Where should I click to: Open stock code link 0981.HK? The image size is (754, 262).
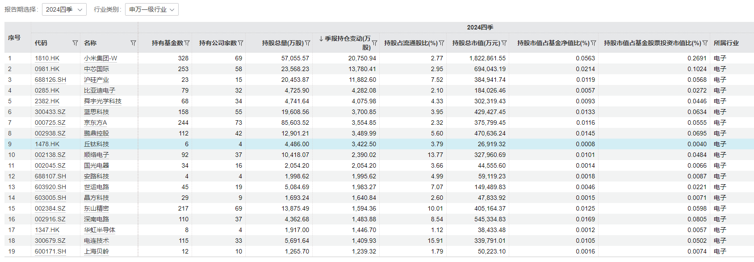pyautogui.click(x=47, y=69)
